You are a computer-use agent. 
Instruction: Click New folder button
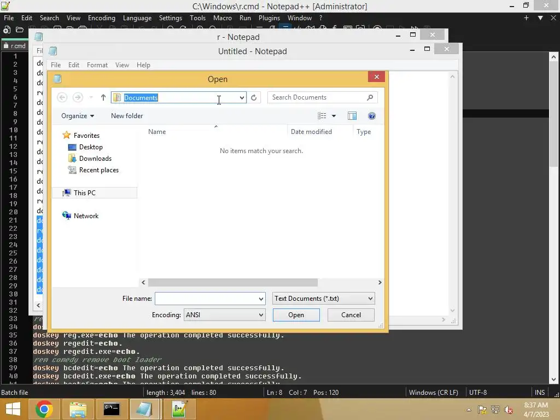click(x=127, y=116)
